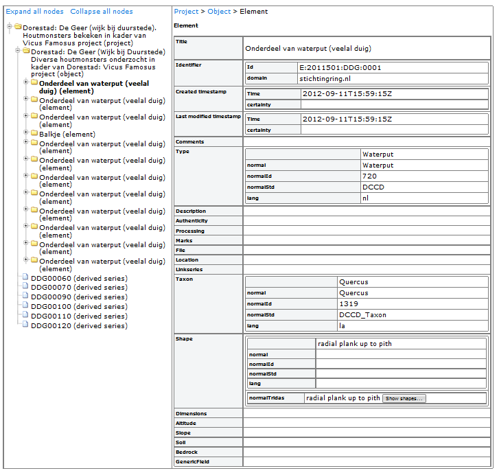The image size is (499, 473).
Task: Click the domain value stichtingring.nl
Action: (325, 79)
